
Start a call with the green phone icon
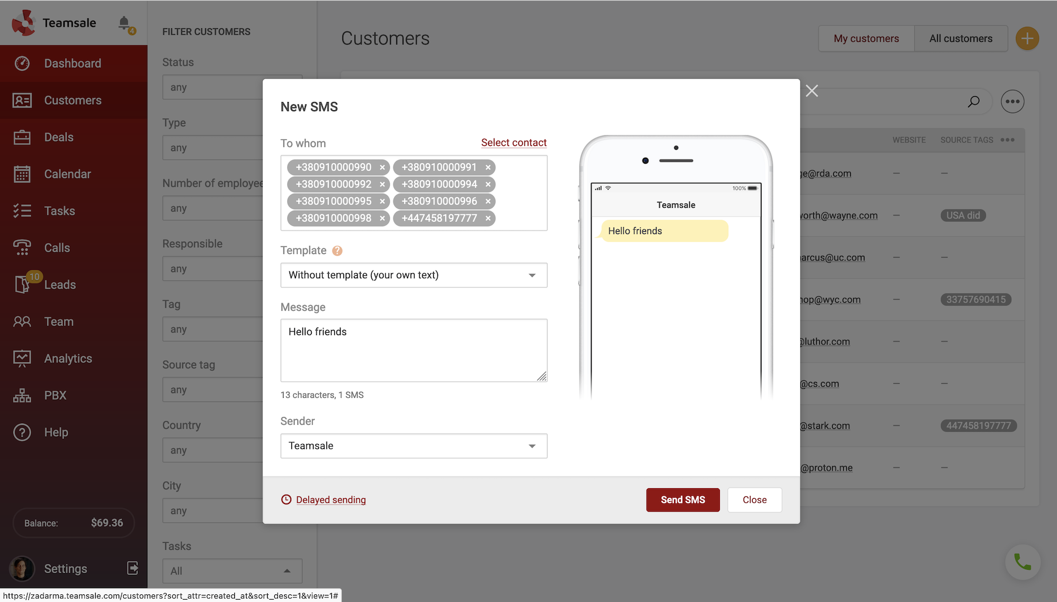[1023, 562]
